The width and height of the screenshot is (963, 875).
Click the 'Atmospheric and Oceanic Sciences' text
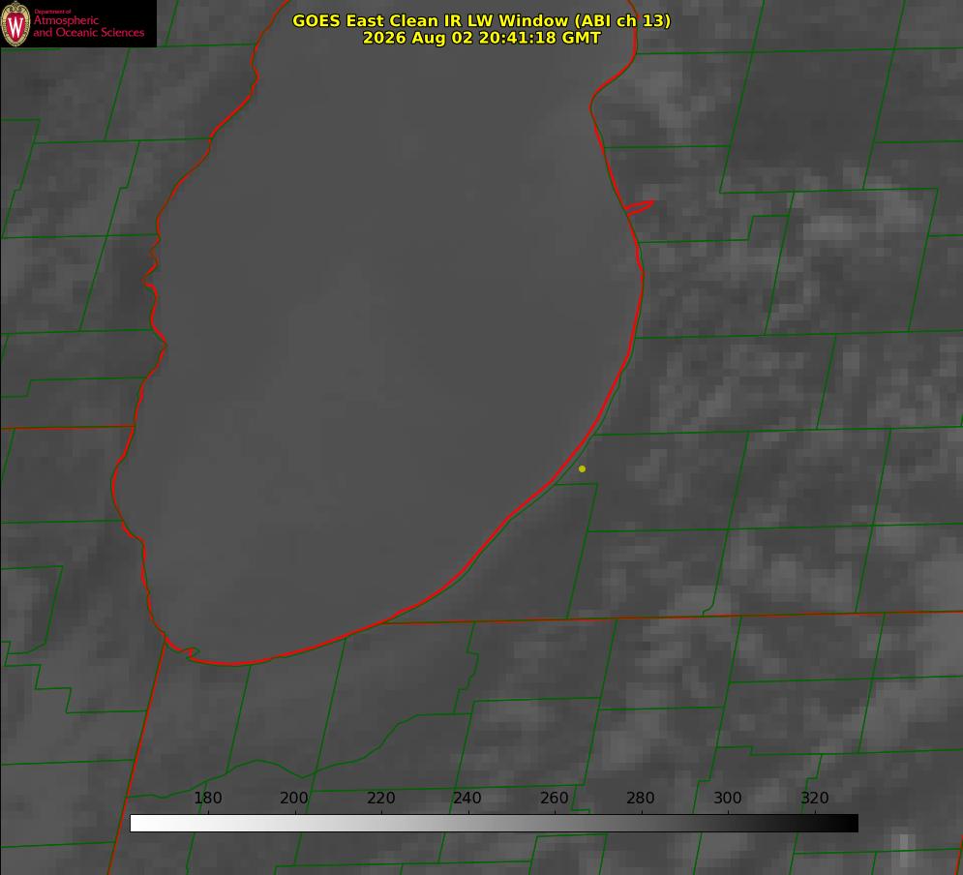pyautogui.click(x=88, y=26)
